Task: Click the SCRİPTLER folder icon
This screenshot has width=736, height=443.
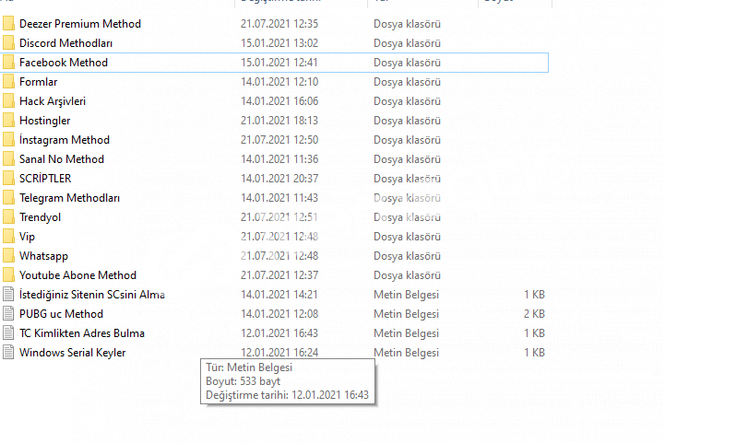Action: coord(8,178)
